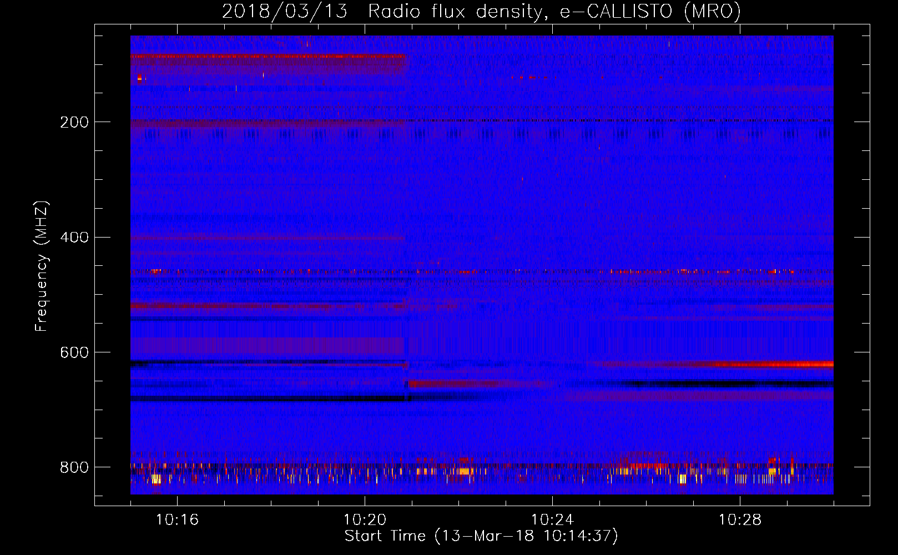This screenshot has width=898, height=555.
Task: Click the 200 frequency tick label
Action: [x=74, y=122]
